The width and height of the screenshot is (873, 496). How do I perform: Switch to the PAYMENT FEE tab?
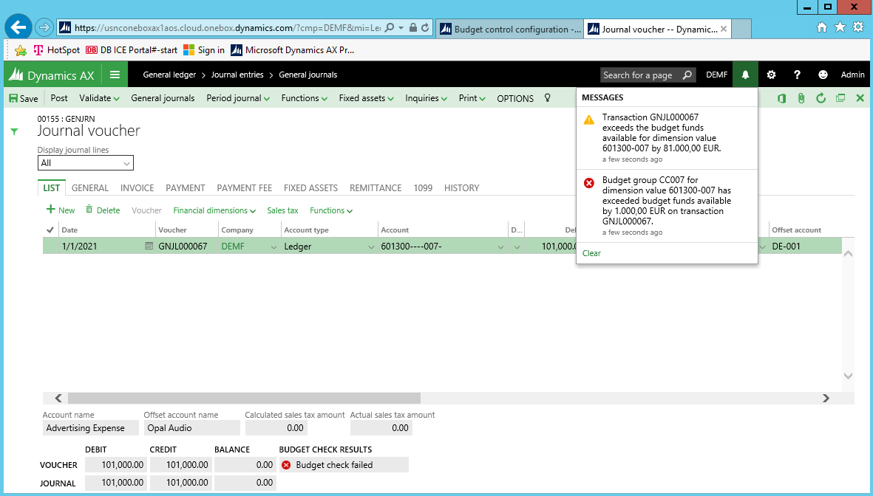pyautogui.click(x=244, y=187)
